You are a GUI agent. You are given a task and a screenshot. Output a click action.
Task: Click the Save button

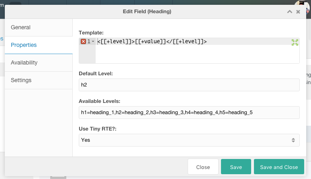(x=236, y=167)
